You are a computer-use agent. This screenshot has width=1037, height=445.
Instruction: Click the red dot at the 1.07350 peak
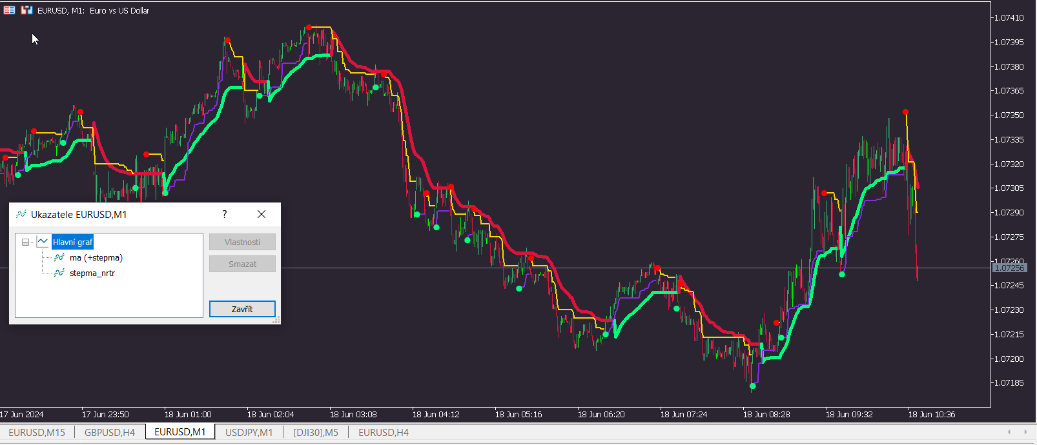tap(906, 112)
